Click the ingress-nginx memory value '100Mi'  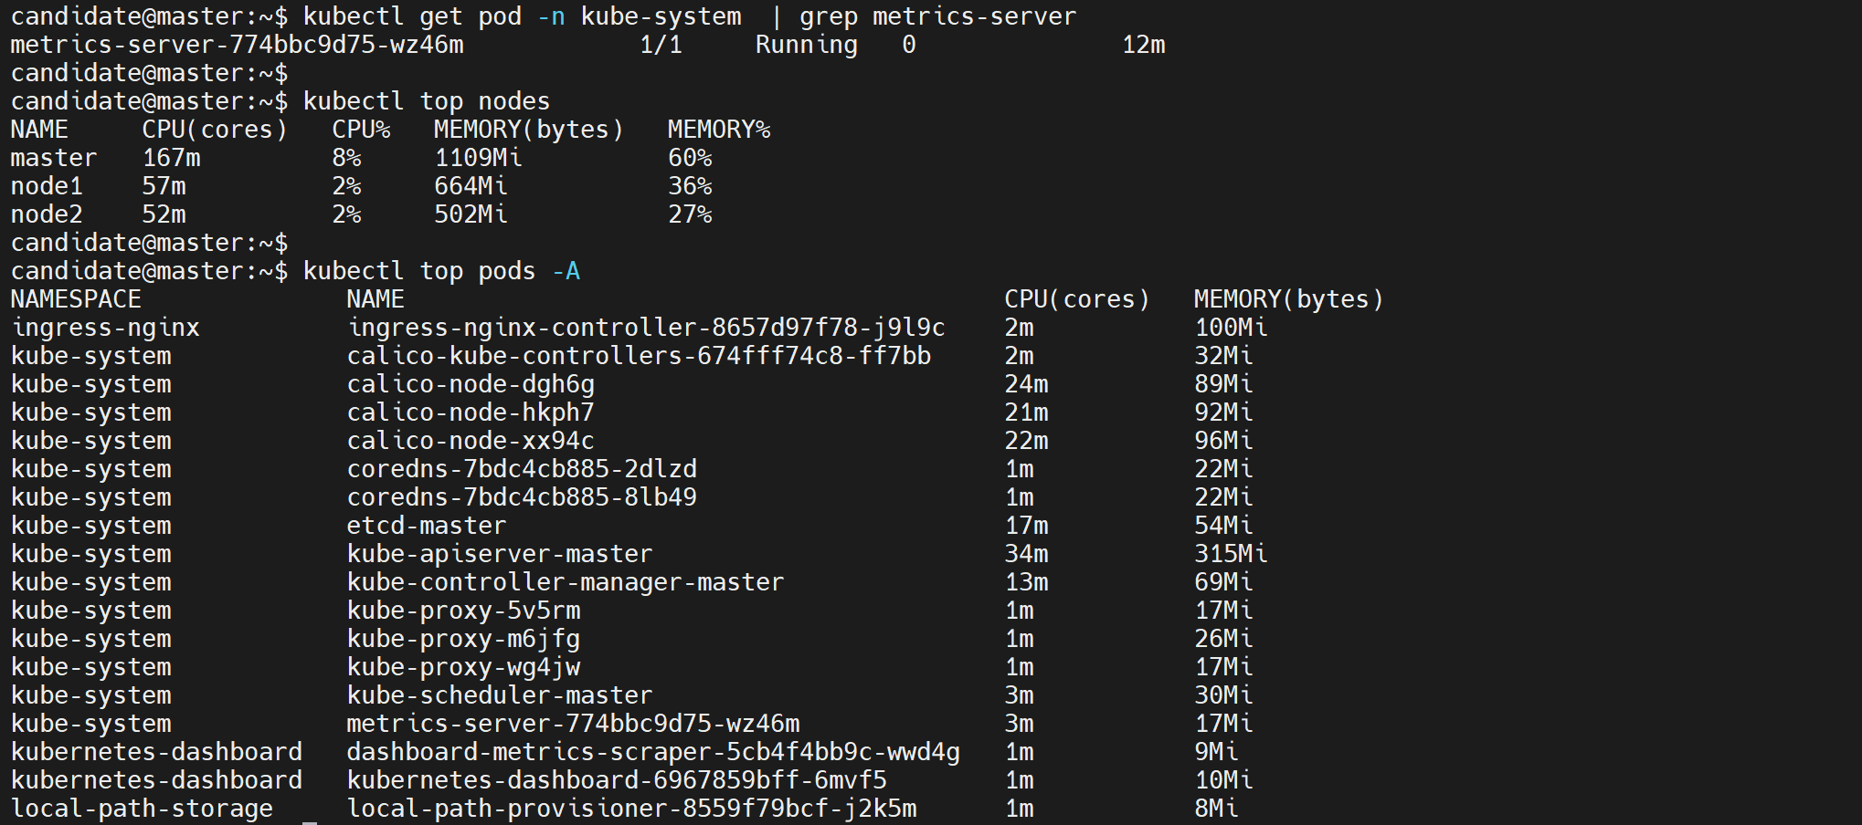(x=1232, y=328)
